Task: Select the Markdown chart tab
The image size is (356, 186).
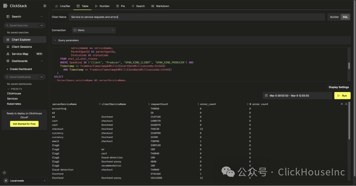Action: coord(160,6)
